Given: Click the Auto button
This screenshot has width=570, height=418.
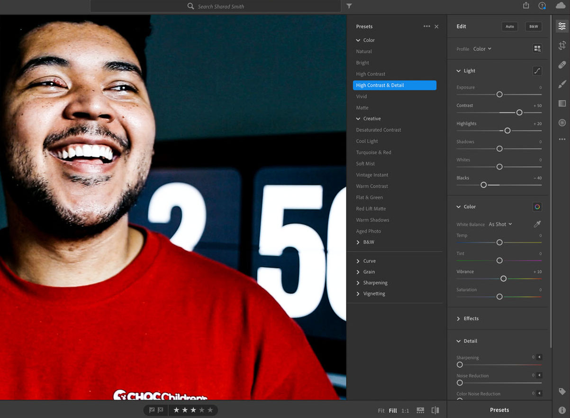Looking at the screenshot, I should click(510, 27).
